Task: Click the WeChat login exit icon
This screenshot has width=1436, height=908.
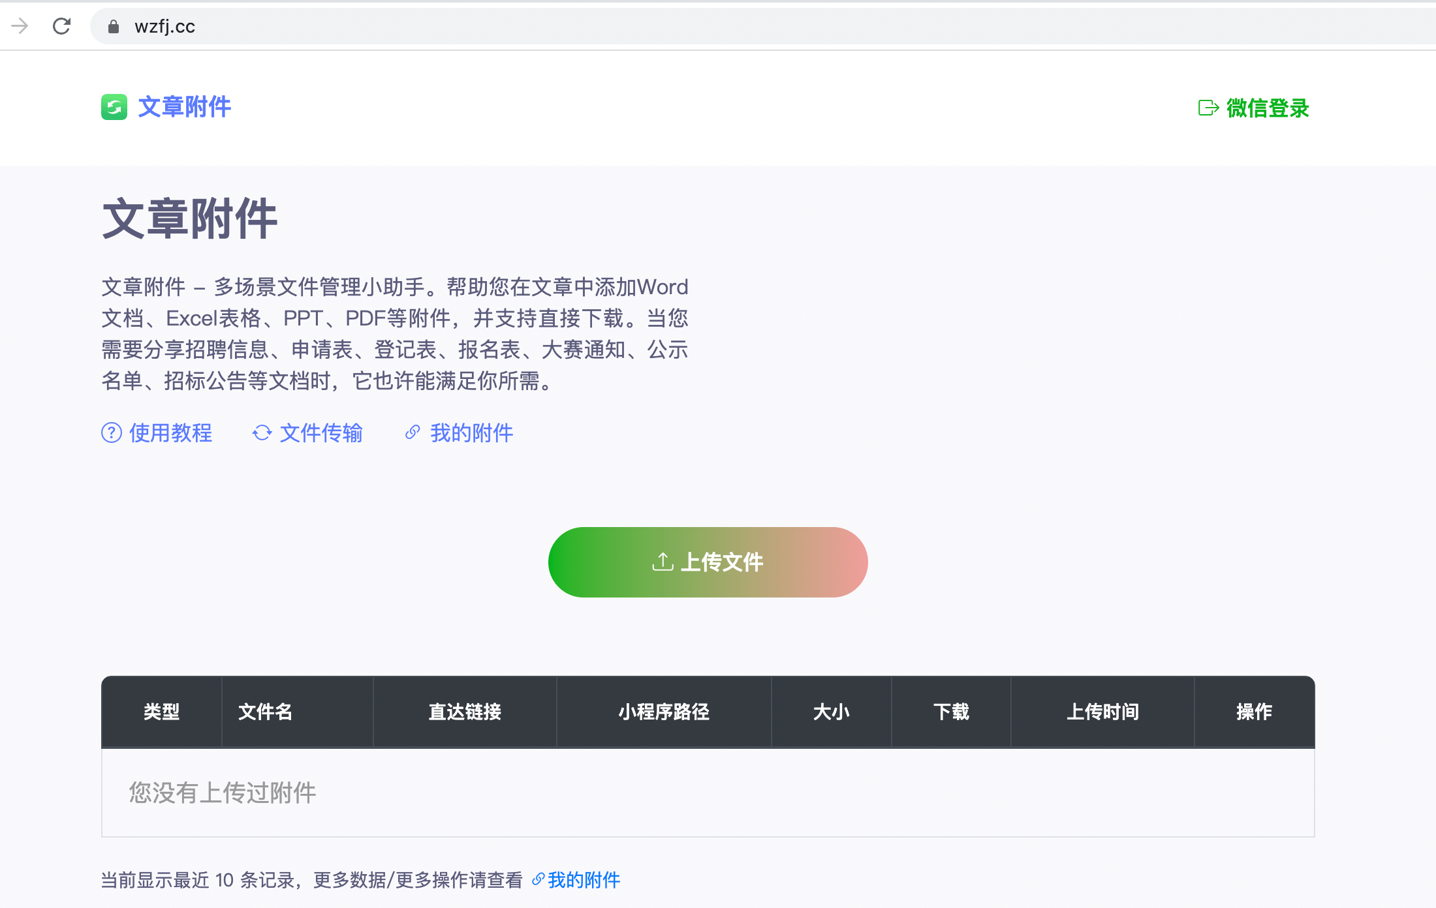Action: coord(1208,108)
